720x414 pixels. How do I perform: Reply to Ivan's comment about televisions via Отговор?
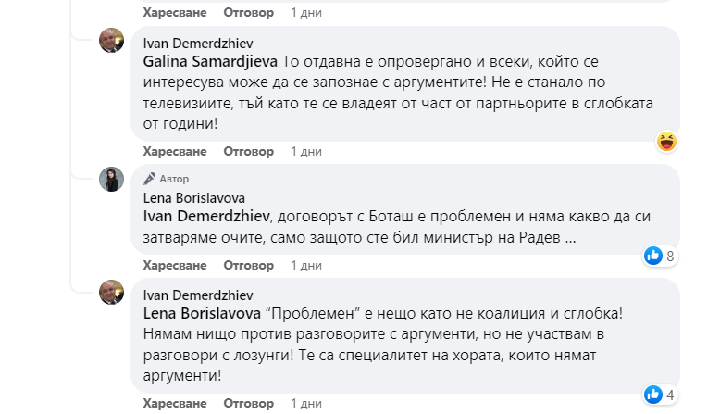(249, 151)
